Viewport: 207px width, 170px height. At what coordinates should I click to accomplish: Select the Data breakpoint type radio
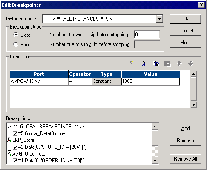pyautogui.click(x=16, y=35)
